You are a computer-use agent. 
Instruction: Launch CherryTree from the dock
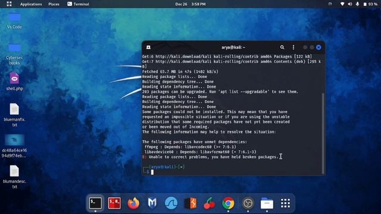pyautogui.click(x=209, y=203)
